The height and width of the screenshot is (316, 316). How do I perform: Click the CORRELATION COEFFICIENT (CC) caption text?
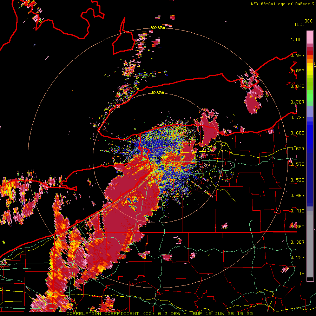click(110, 314)
